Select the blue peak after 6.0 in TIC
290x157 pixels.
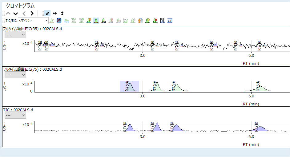tap(260, 129)
